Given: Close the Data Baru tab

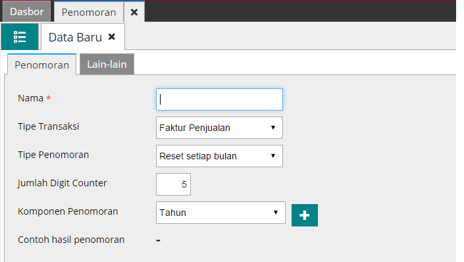Looking at the screenshot, I should [112, 37].
